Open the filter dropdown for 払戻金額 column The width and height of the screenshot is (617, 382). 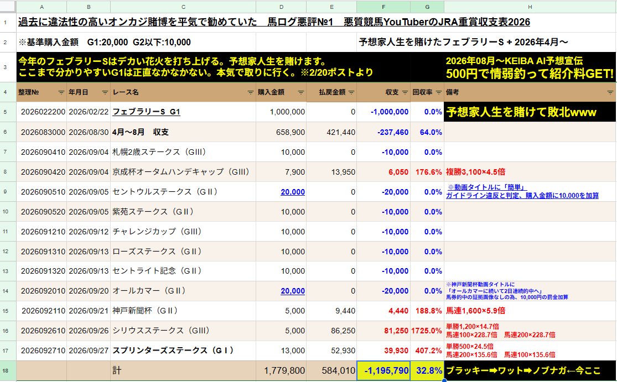pos(351,92)
